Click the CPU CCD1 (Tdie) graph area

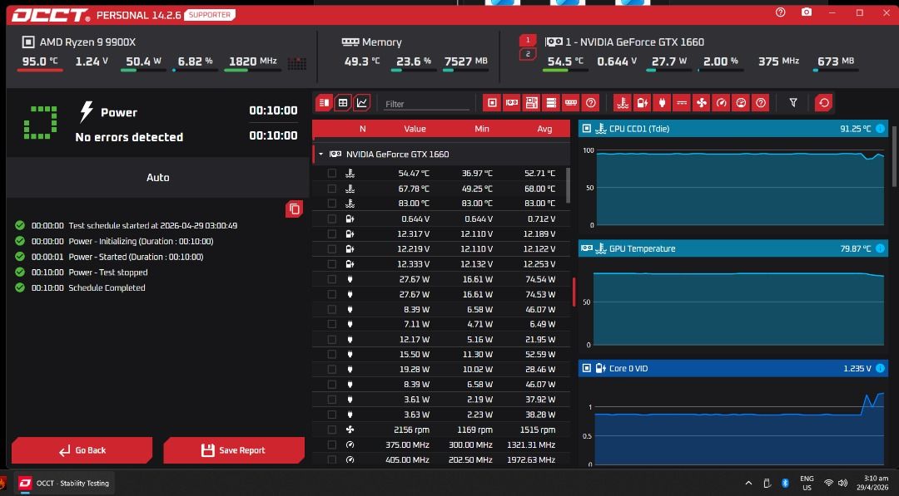tap(740, 188)
